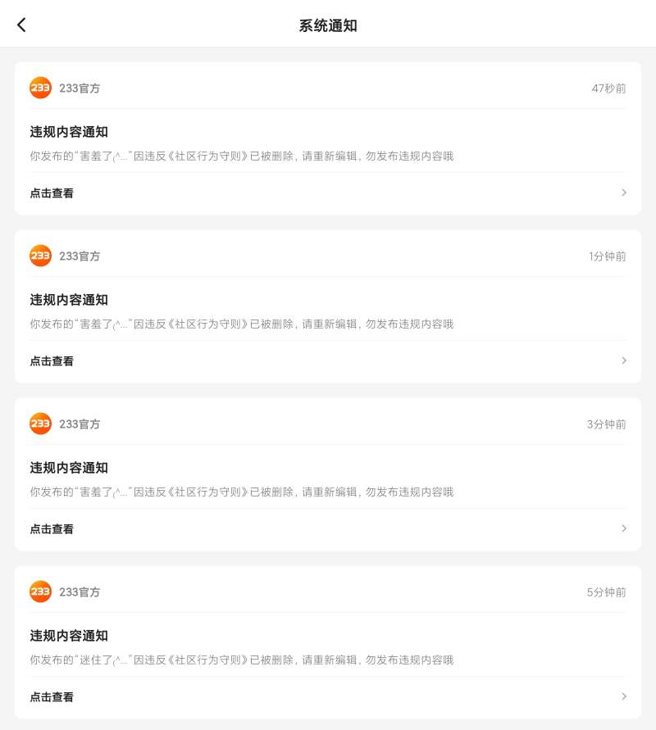656x730 pixels.
Task: Tap the "害羞了" description in the 1分钟前 card
Action: 241,324
